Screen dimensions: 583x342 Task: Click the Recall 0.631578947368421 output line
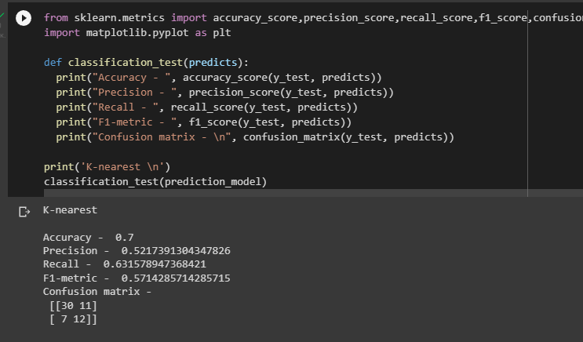click(125, 264)
